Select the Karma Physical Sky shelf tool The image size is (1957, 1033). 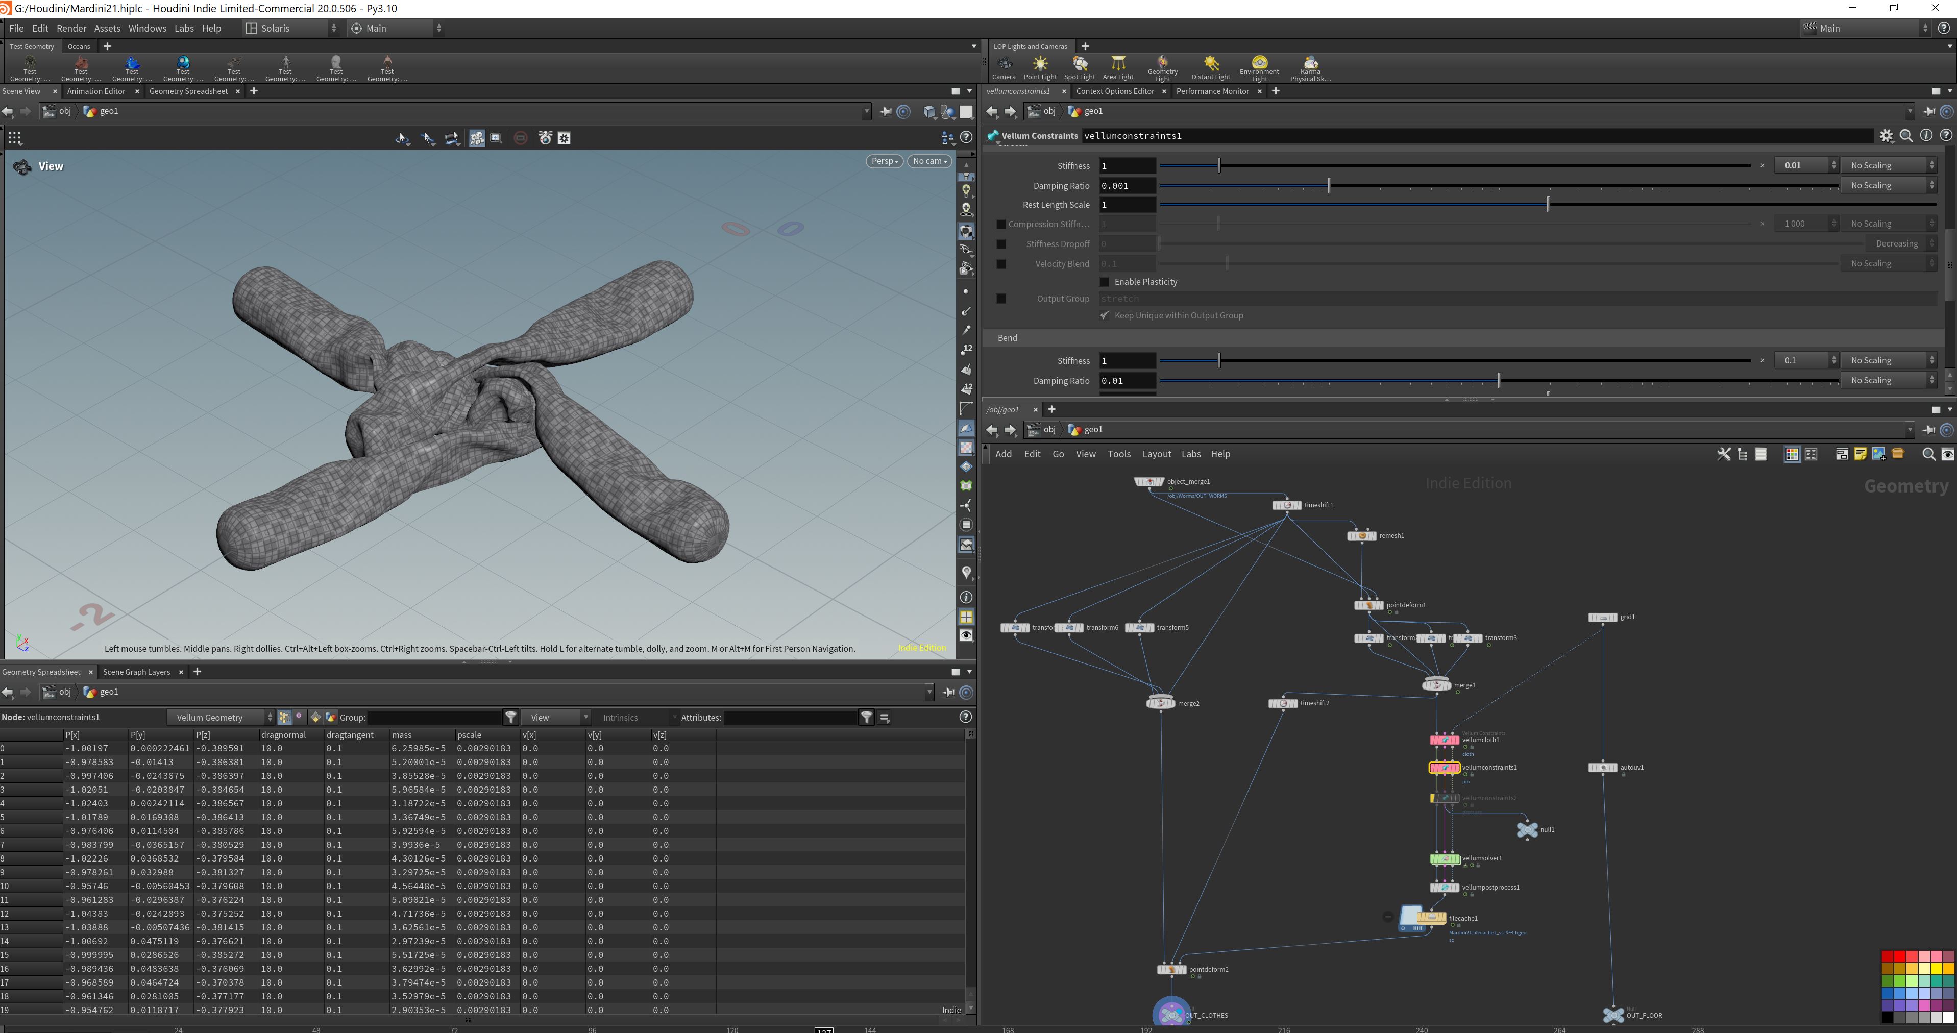coord(1310,68)
